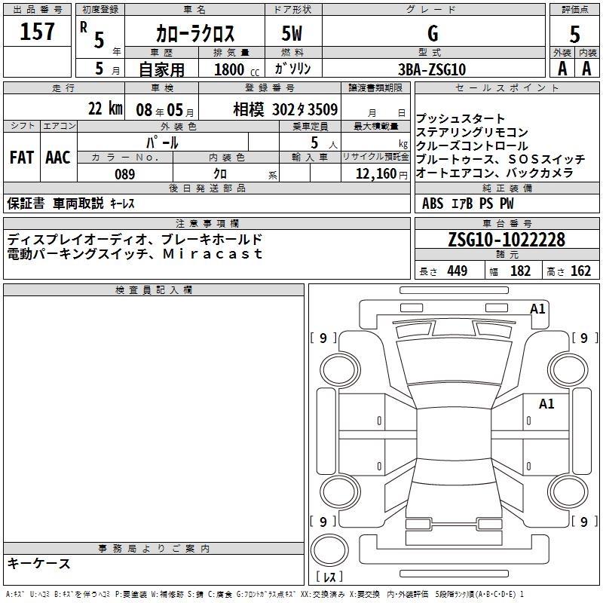Image resolution: width=603 pixels, height=603 pixels.
Task: Select sales point クルーズコントロール
Action: click(473, 145)
